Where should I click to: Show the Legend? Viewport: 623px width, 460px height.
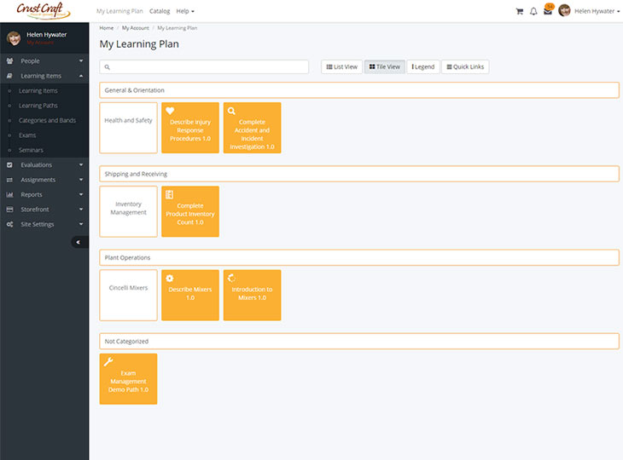tap(422, 66)
